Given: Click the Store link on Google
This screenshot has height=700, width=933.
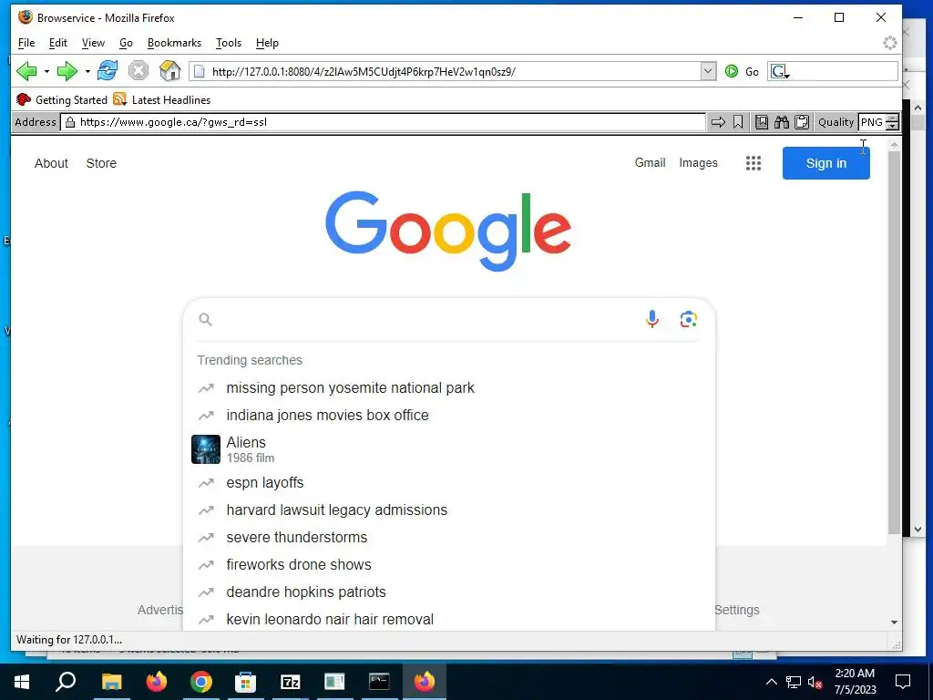Looking at the screenshot, I should (x=101, y=163).
